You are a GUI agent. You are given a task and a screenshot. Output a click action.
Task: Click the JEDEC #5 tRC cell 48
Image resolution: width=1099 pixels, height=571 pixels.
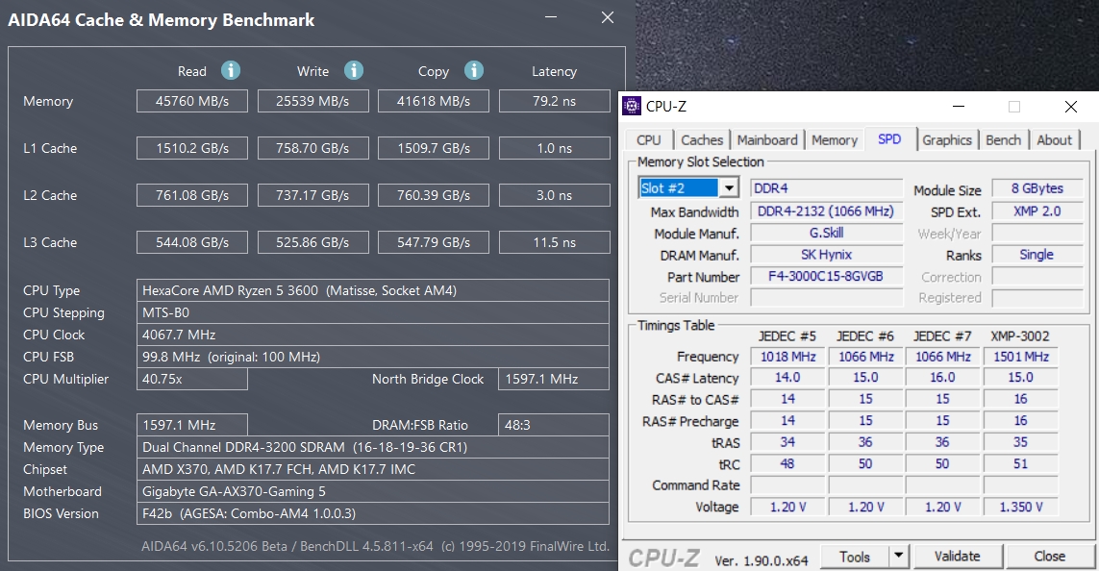point(787,463)
